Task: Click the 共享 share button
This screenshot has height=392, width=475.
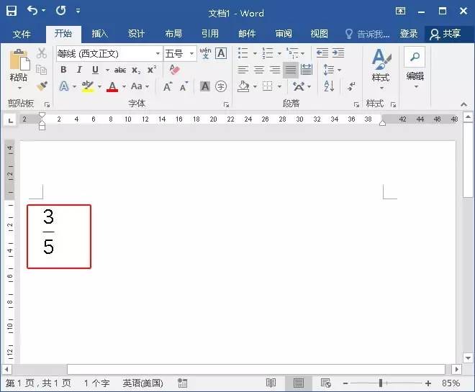Action: (x=445, y=34)
